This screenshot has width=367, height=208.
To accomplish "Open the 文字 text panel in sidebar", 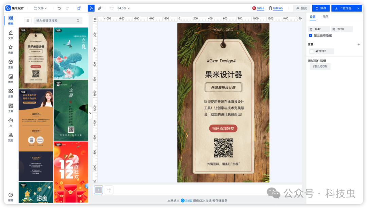I will click(x=11, y=35).
